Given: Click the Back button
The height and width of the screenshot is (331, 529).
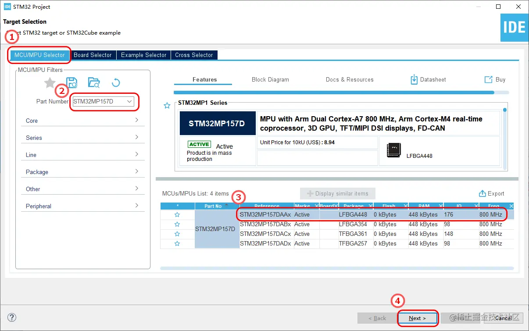Looking at the screenshot, I should point(377,318).
